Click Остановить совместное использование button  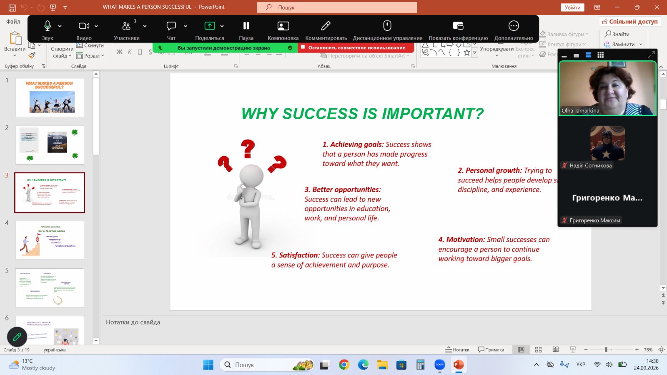pyautogui.click(x=356, y=48)
